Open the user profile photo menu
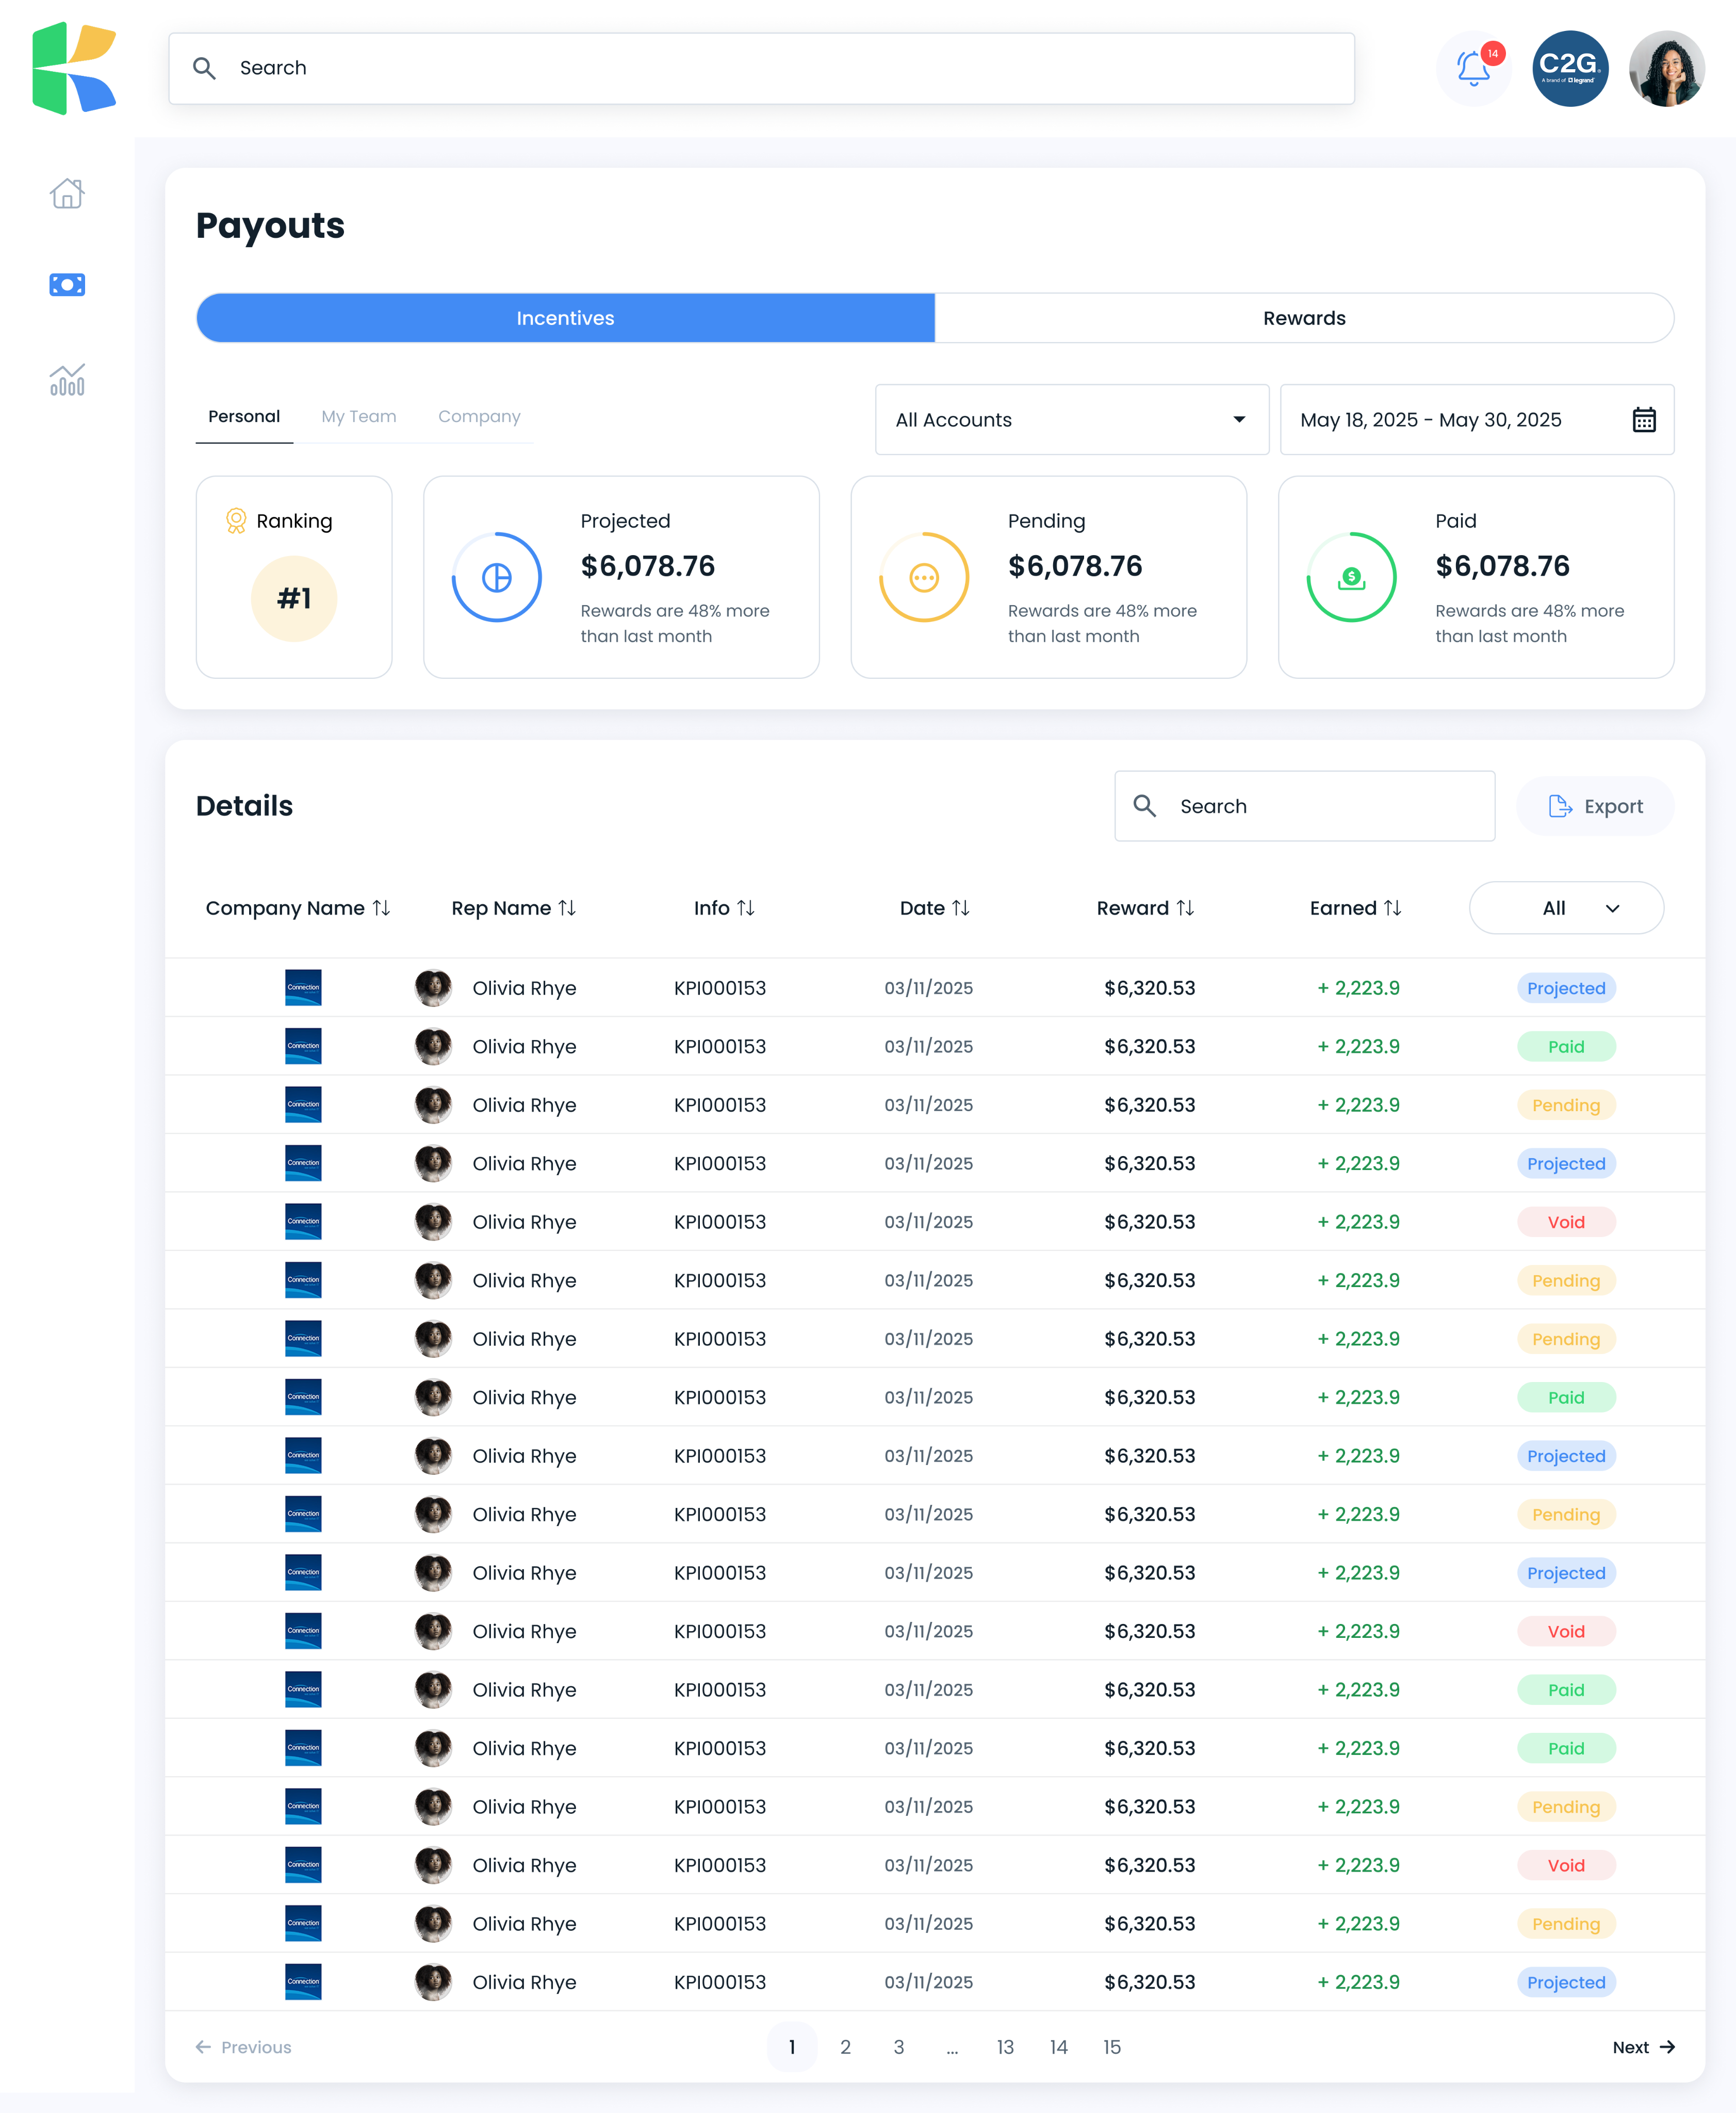 1666,68
